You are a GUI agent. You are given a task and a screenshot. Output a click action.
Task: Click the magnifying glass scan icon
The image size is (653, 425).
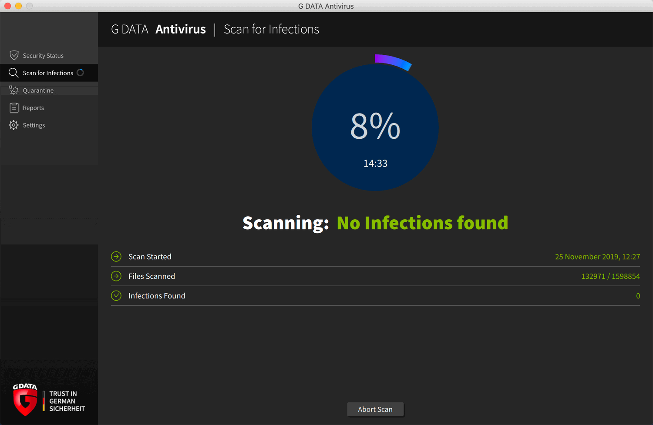point(13,73)
